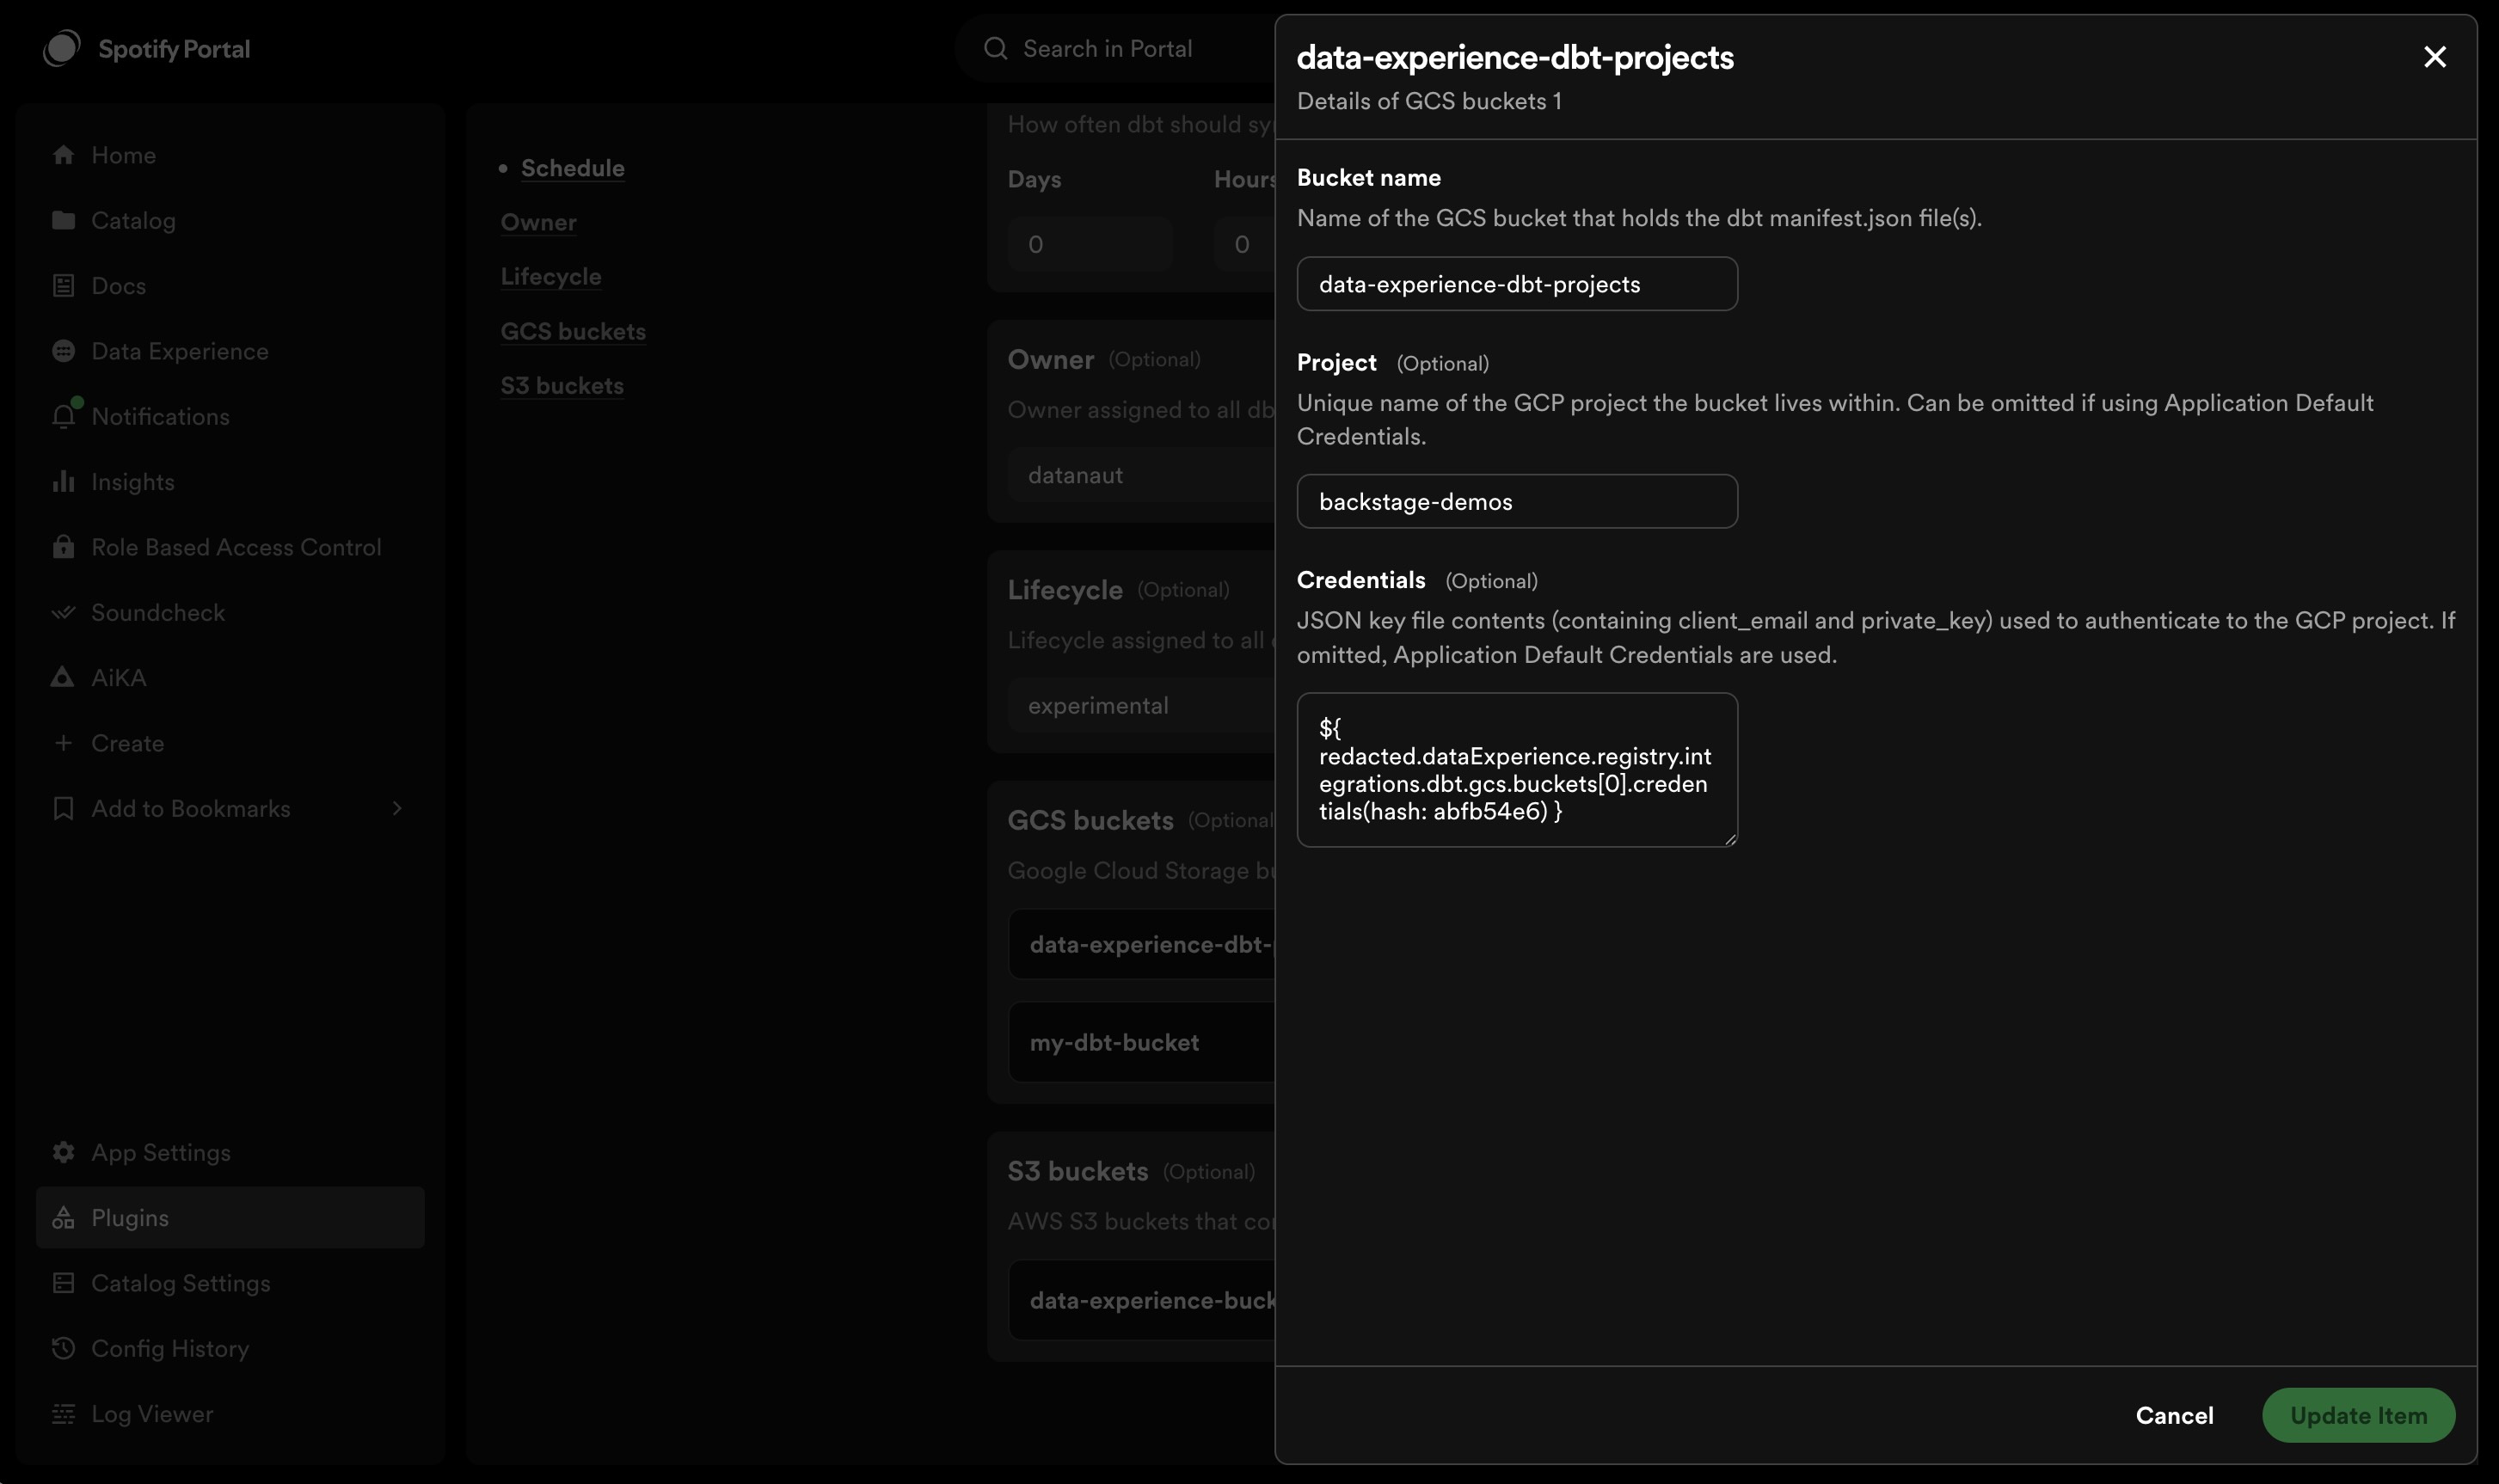Select Insights in the sidebar
Screen dimensions: 2499x1484
230,482
